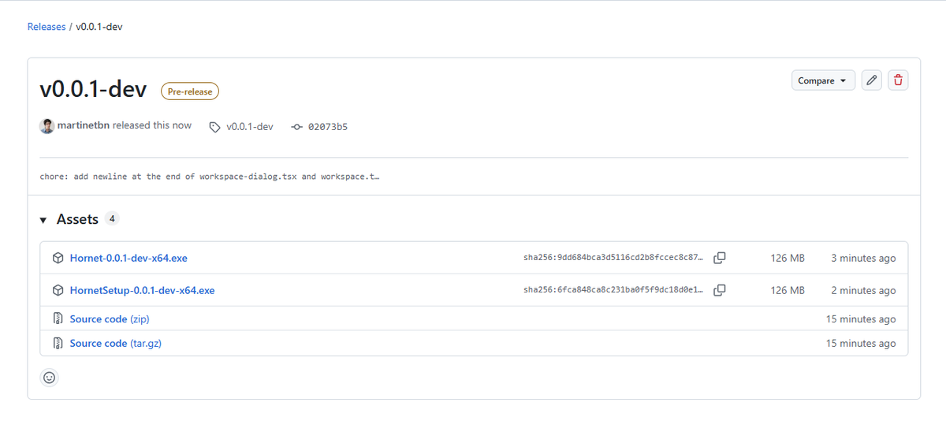Image resolution: width=946 pixels, height=432 pixels.
Task: Click the released this now text
Action: 152,125
